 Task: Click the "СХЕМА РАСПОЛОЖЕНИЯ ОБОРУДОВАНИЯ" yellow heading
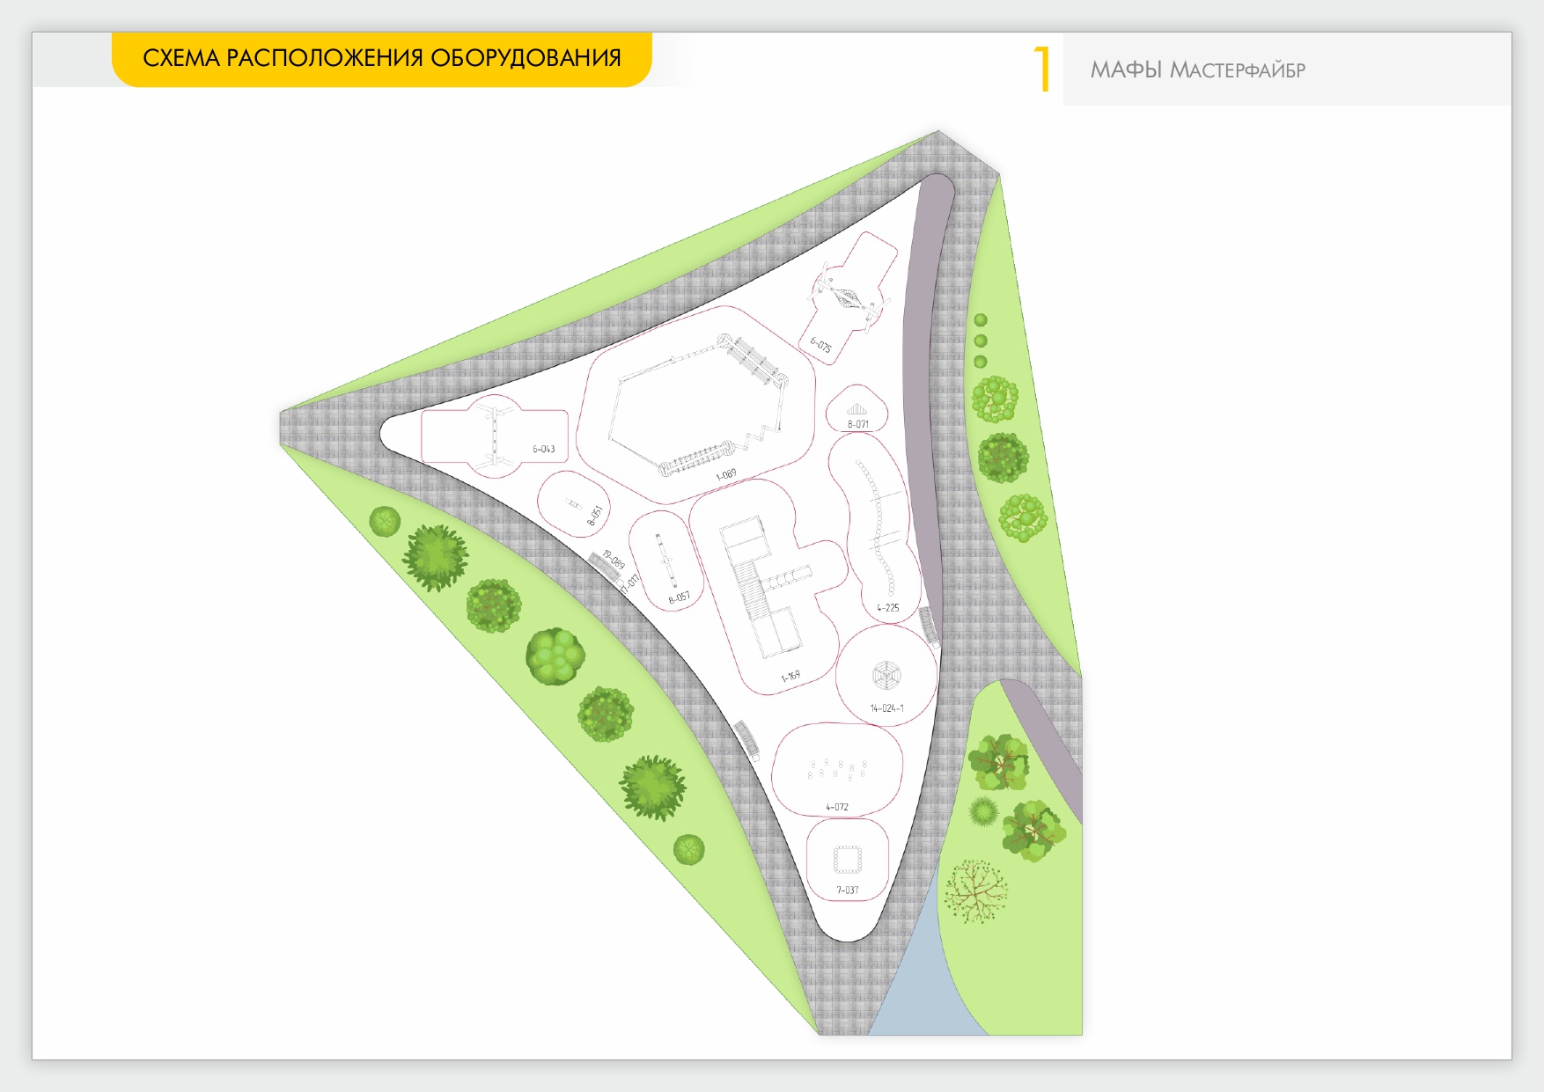381,58
